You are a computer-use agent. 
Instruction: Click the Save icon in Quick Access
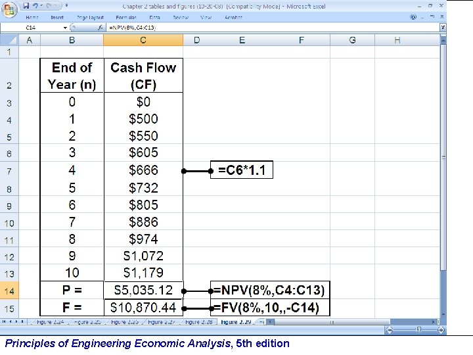[x=26, y=5]
